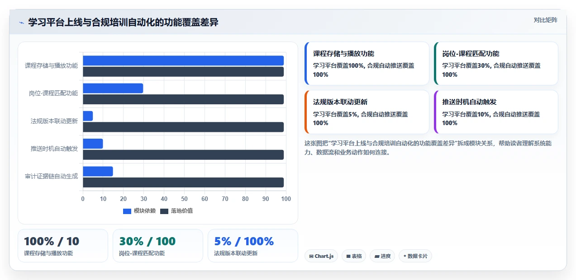The height and width of the screenshot is (280, 576).
Task: Click the Chart.js tag chip
Action: [x=321, y=256]
